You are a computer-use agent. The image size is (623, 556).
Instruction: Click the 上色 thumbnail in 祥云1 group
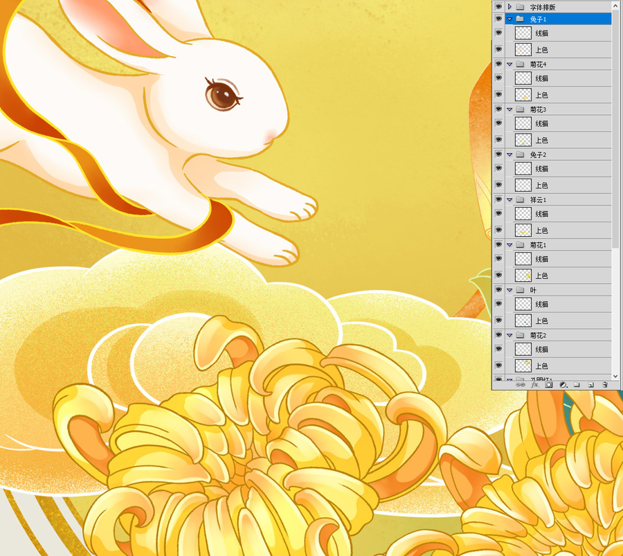(x=523, y=231)
